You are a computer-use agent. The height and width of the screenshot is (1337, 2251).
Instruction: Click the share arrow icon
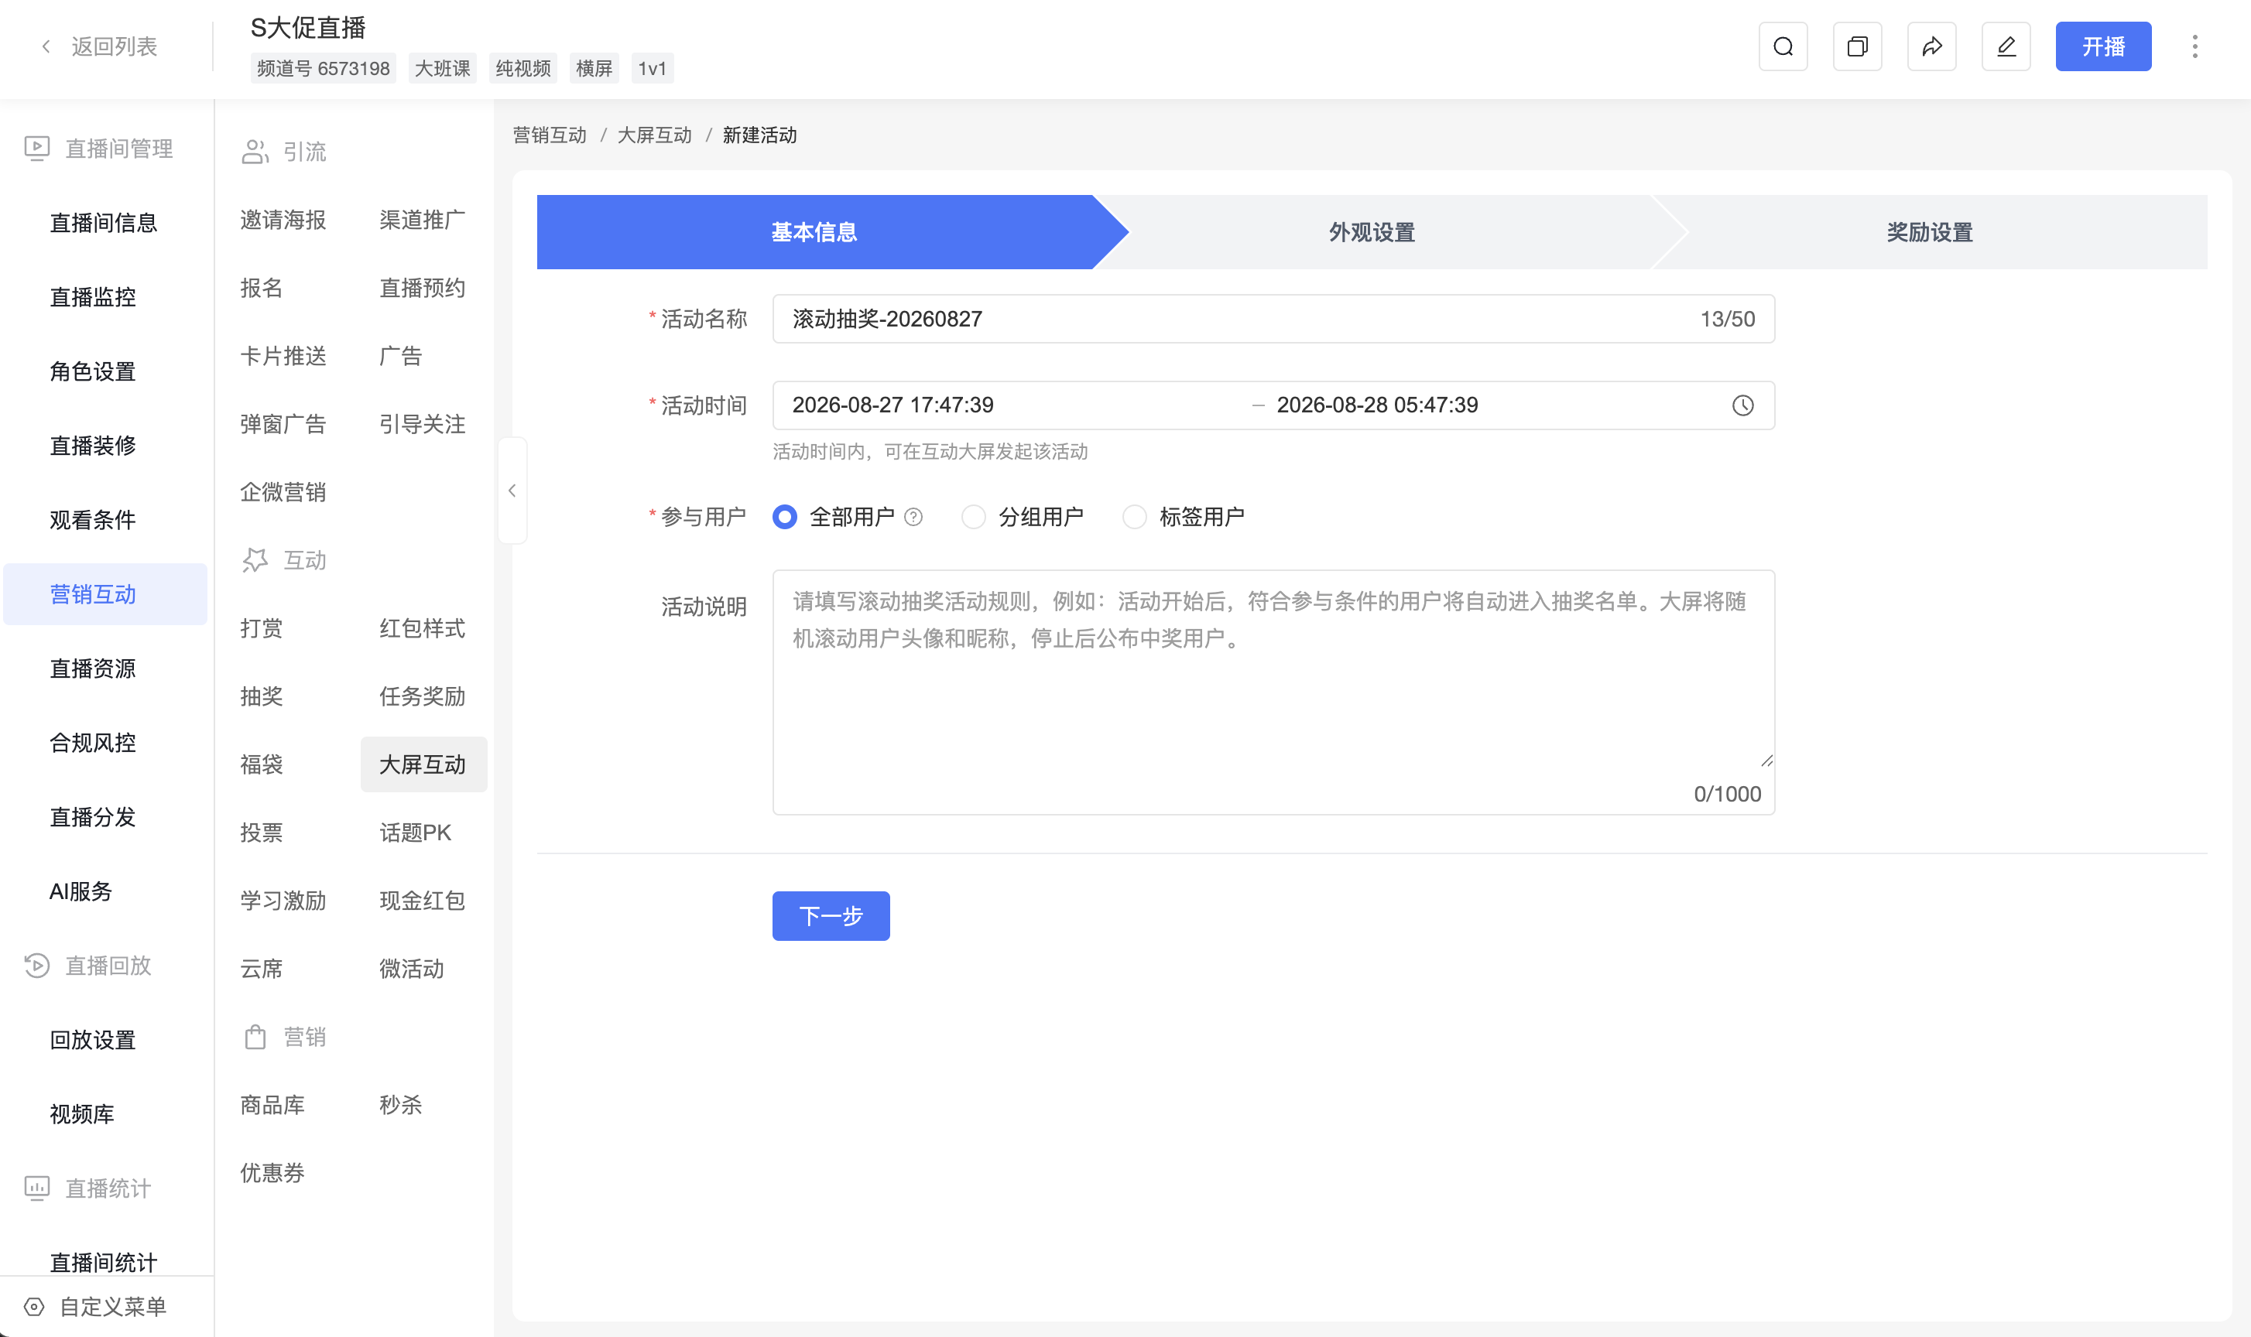pos(1931,46)
